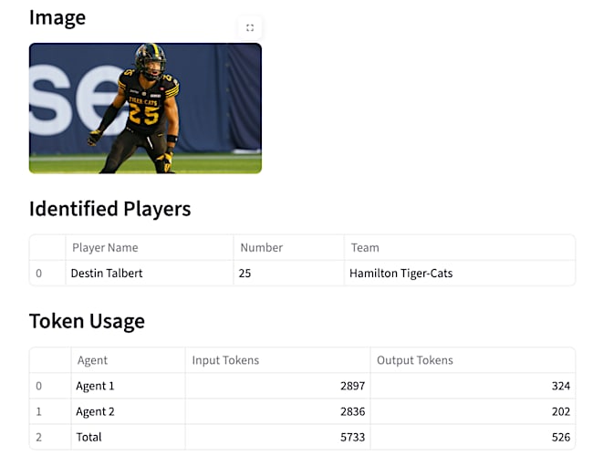Click the 202 output tokens cell

[560, 411]
